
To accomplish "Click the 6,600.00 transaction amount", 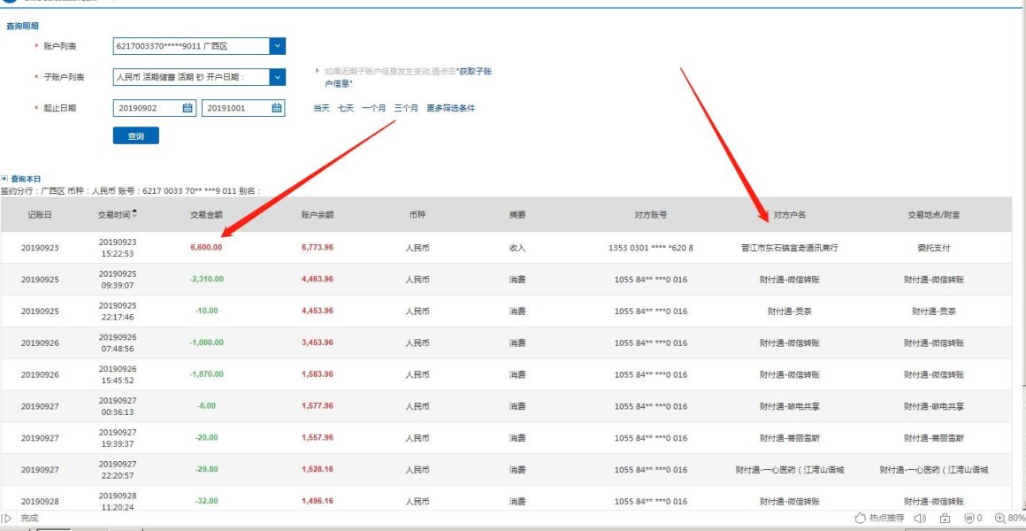I will pyautogui.click(x=206, y=248).
